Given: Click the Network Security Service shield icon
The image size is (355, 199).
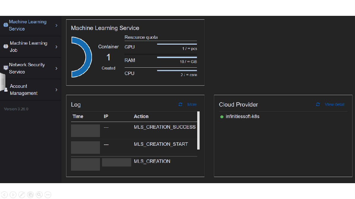Looking at the screenshot, I should (x=6, y=68).
